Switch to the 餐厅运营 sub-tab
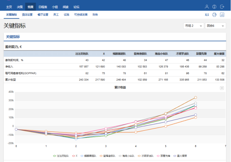Viewport: 231px width, 162px height. (x=43, y=14)
